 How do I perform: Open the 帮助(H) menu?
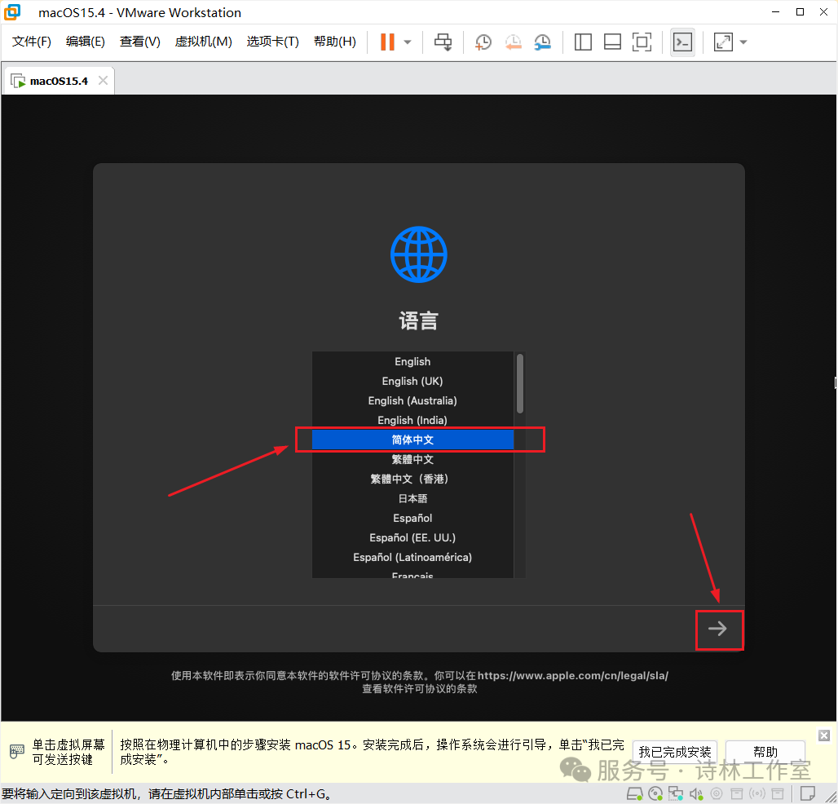click(x=335, y=42)
